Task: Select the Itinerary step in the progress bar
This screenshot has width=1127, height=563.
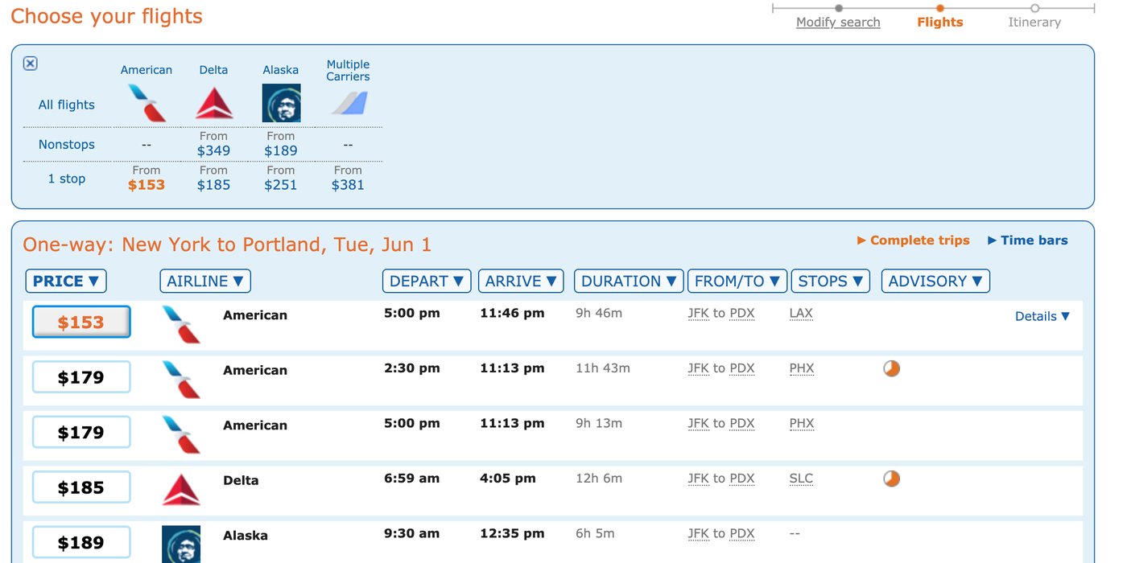Action: click(x=1034, y=22)
